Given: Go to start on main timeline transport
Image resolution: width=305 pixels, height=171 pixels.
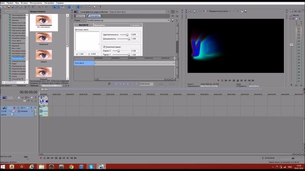Looking at the screenshot, I should 64,158.
